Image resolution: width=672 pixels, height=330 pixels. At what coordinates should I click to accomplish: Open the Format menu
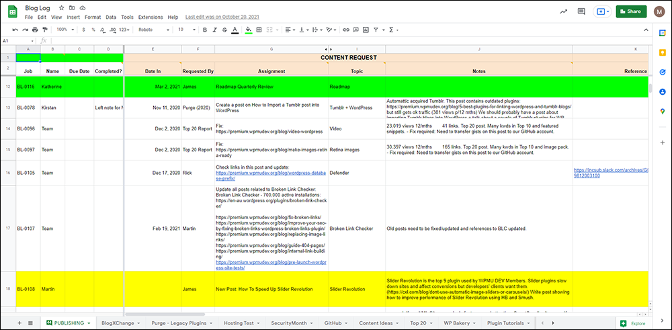[x=93, y=17]
